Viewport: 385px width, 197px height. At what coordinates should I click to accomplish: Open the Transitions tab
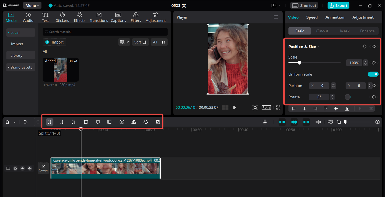(x=99, y=17)
